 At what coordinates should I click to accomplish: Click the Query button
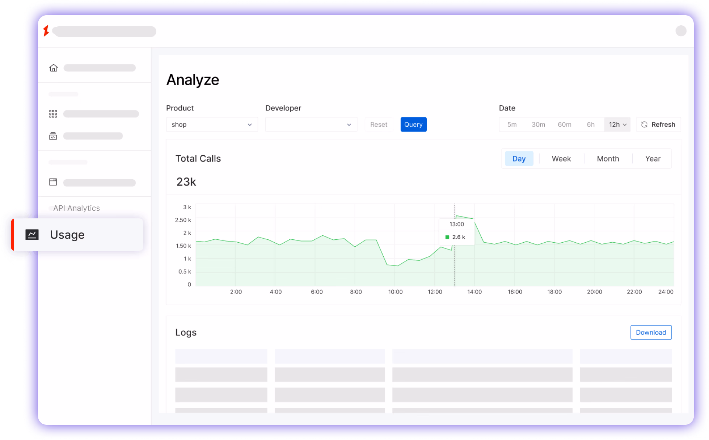pos(413,124)
